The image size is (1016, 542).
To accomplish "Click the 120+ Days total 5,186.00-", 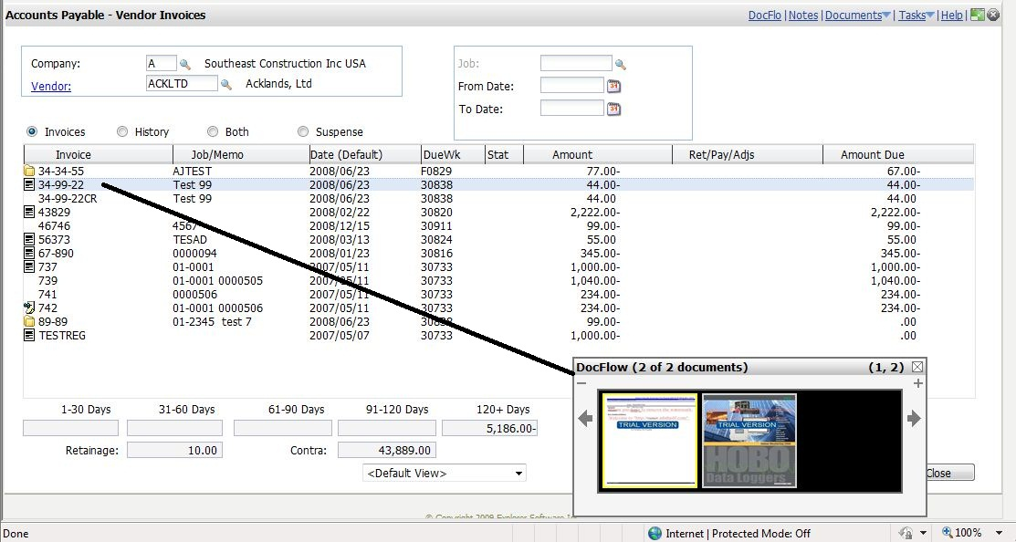I will tap(489, 428).
